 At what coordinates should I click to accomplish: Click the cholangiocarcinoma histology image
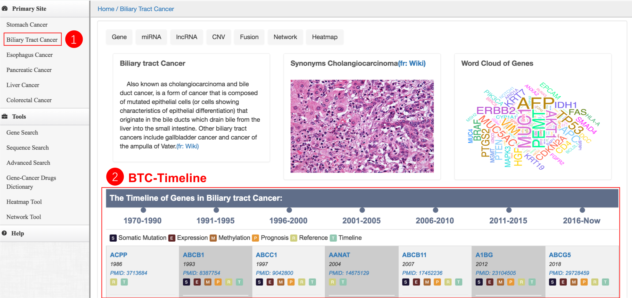tap(362, 126)
